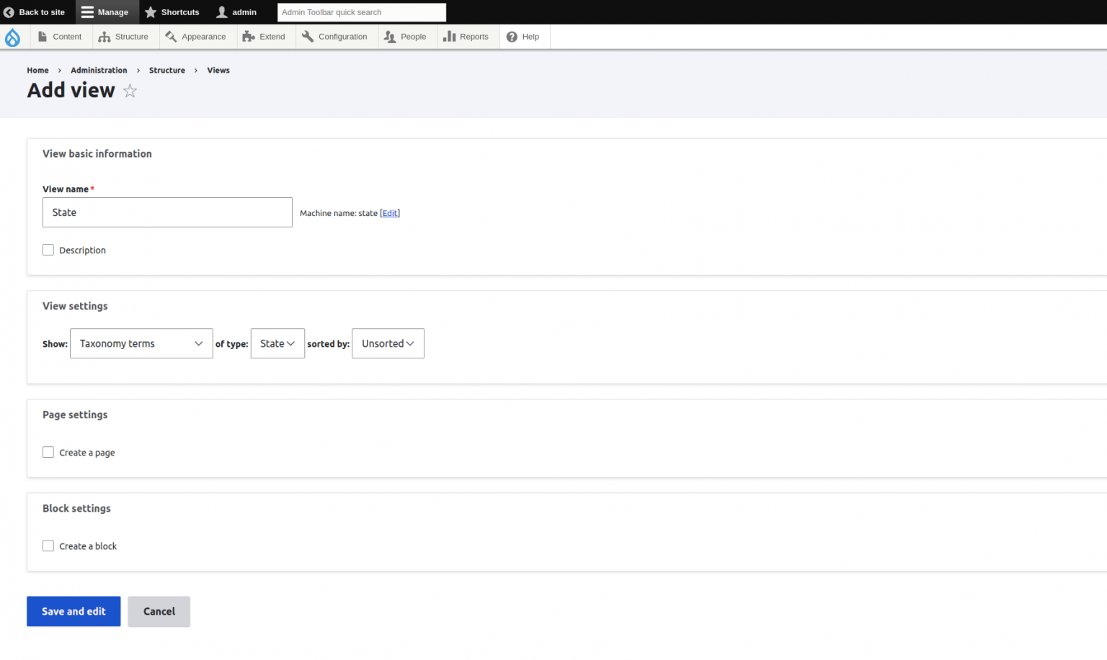The image size is (1107, 660).
Task: Click the Save and edit button
Action: [74, 611]
